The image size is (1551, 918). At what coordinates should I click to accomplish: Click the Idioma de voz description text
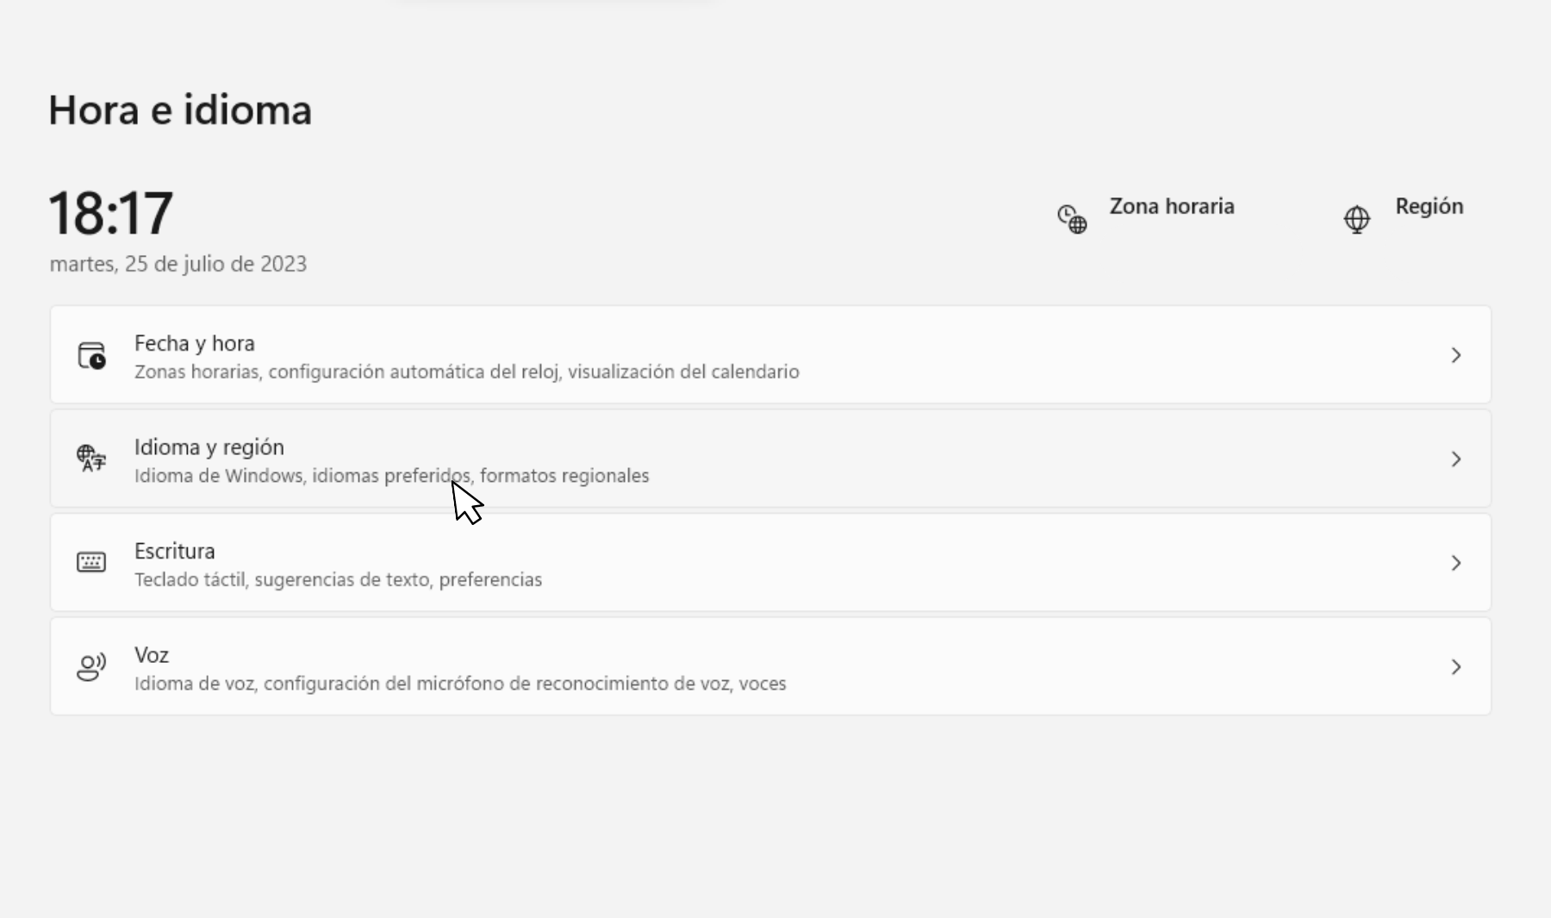(459, 684)
